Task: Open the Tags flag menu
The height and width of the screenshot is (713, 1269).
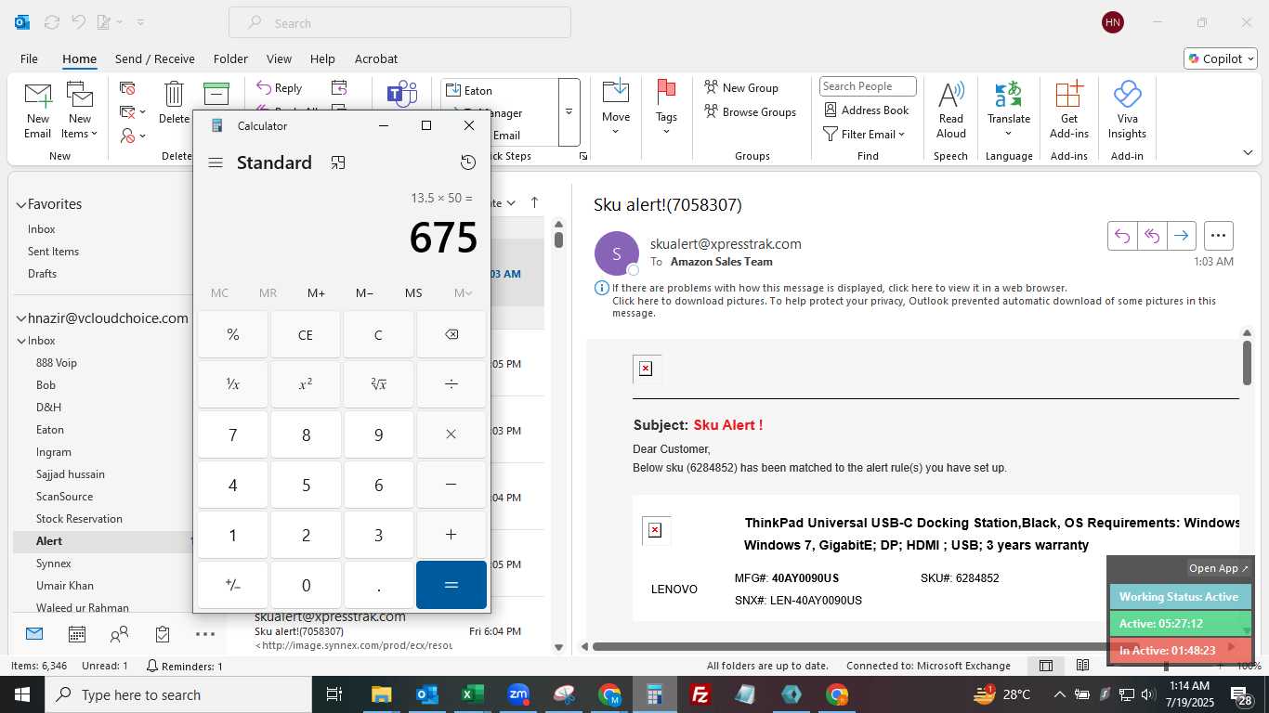Action: (x=666, y=108)
